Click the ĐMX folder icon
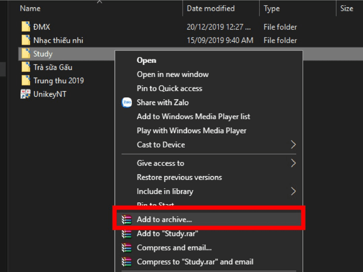Screen dimensions: 363x272 pos(26,27)
